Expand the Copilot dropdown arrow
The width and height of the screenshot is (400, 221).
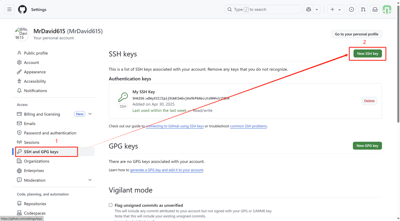click(x=317, y=9)
